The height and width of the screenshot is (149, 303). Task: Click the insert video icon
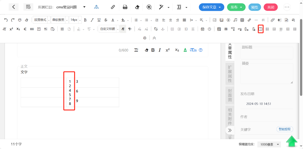(x=229, y=20)
